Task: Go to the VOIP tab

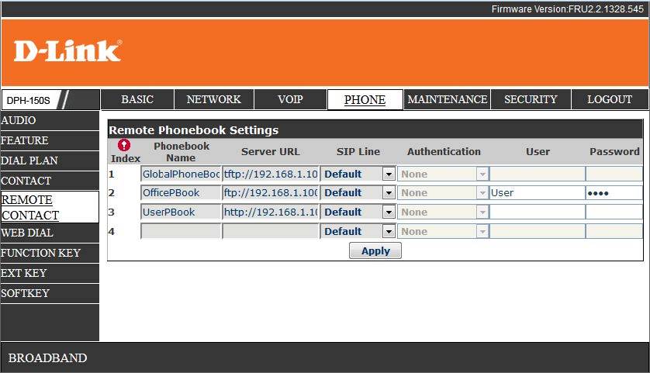Action: pos(290,99)
